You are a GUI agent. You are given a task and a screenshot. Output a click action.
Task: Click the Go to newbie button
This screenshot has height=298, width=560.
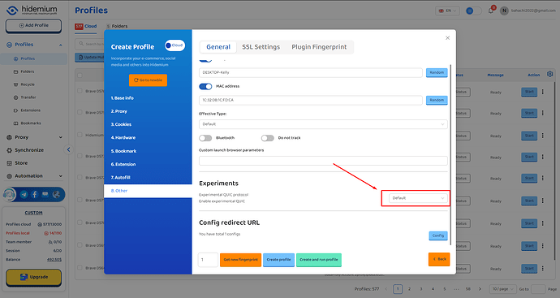point(148,80)
